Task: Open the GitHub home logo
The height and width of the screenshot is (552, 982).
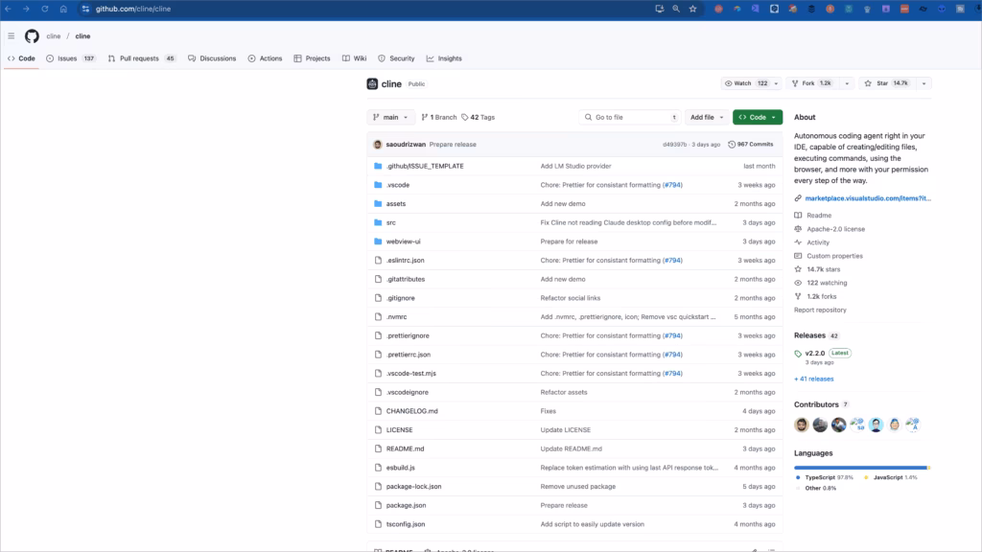Action: pyautogui.click(x=32, y=36)
